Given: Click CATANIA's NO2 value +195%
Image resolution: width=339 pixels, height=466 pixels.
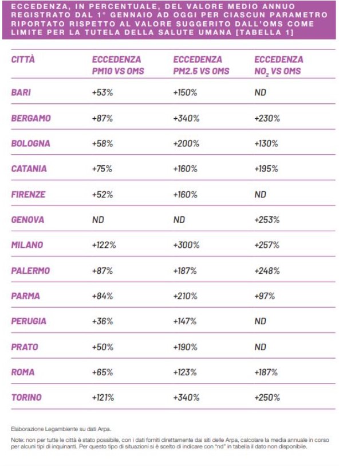Looking at the screenshot, I should click(266, 169).
